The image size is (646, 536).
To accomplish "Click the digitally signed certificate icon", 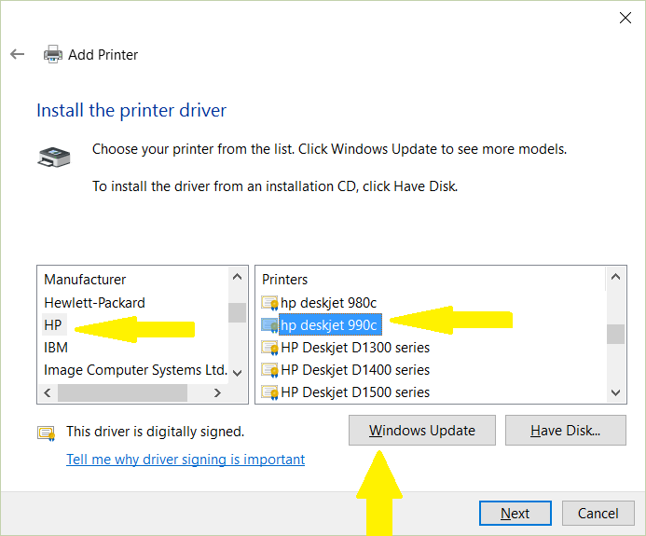I will coord(47,433).
